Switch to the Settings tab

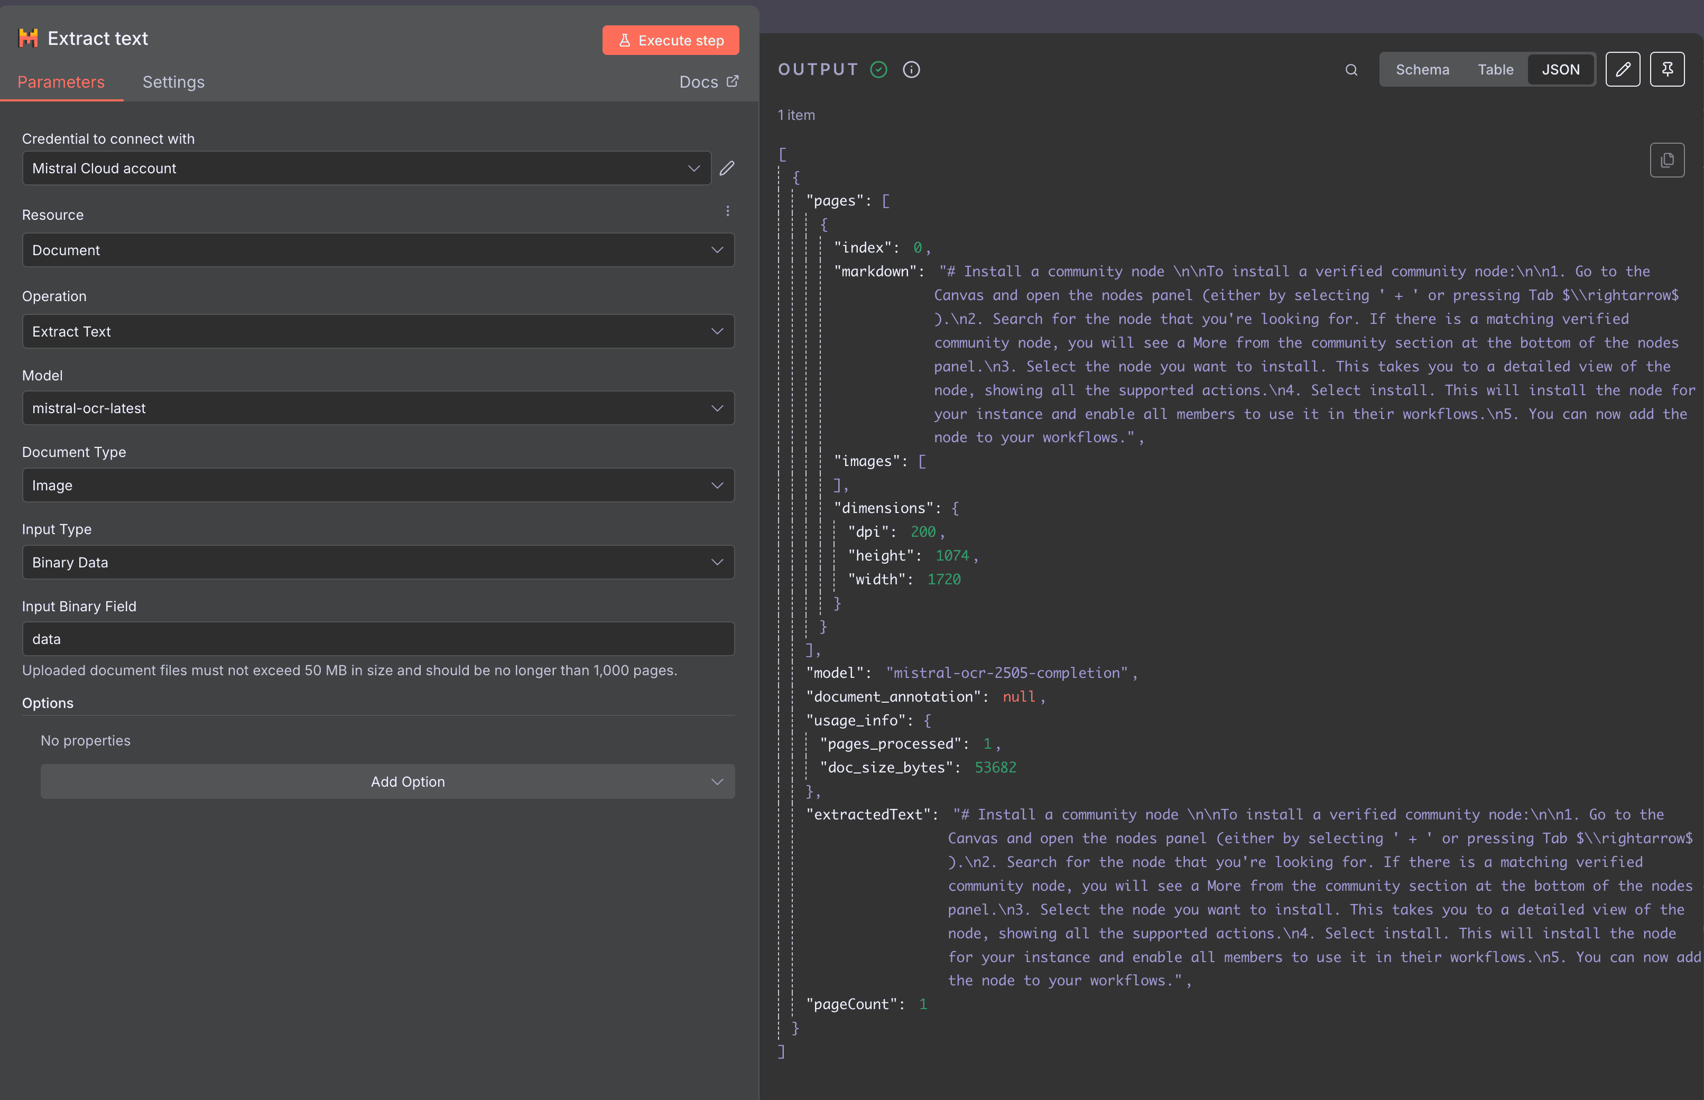(173, 82)
